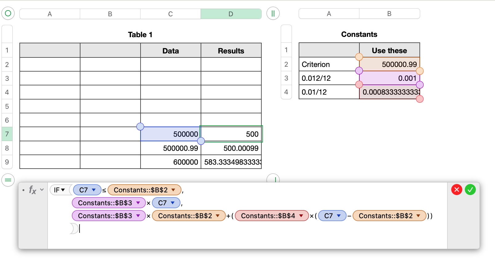Select row 3 header of Constants table
The height and width of the screenshot is (258, 495).
coord(286,78)
